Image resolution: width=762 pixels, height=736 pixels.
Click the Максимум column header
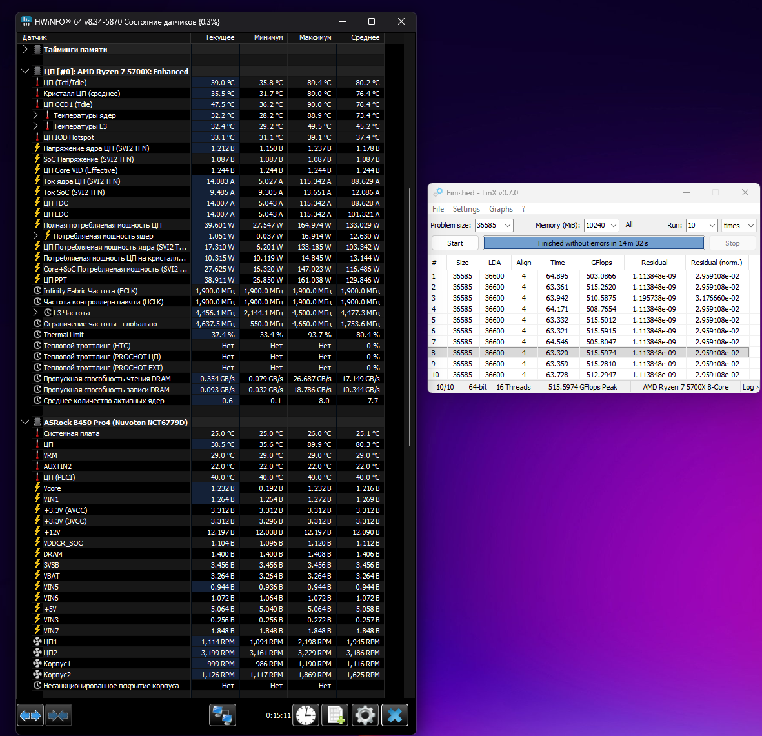[312, 37]
